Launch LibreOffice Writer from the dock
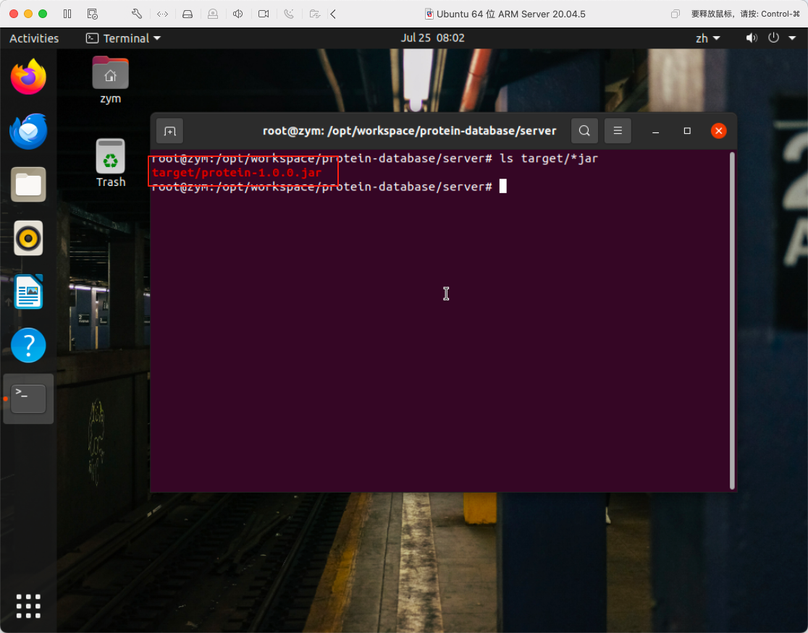The width and height of the screenshot is (808, 633). click(28, 292)
